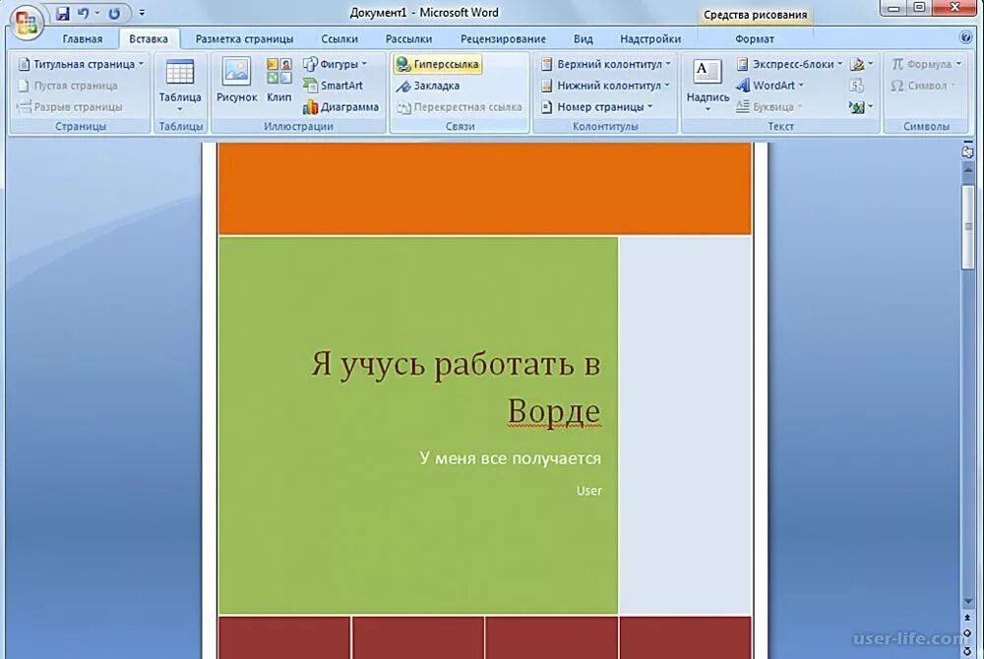The height and width of the screenshot is (659, 984).
Task: Undo the last action
Action: point(83,13)
